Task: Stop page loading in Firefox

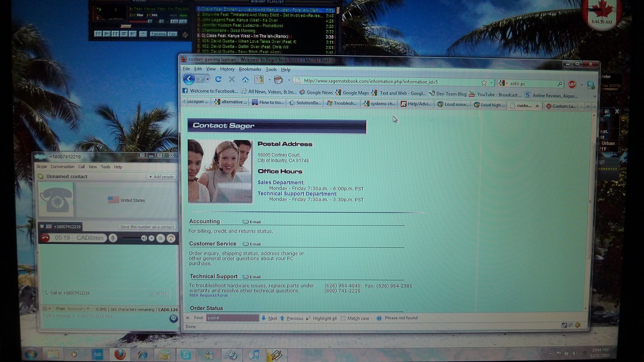Action: 232,79
